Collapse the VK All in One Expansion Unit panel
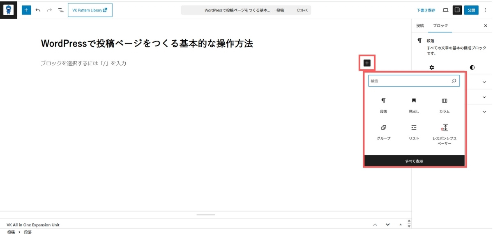Image resolution: width=493 pixels, height=234 pixels. coord(401,225)
